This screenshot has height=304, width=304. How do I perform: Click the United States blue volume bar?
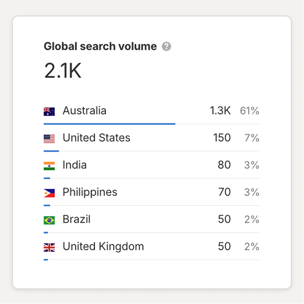[51, 151]
